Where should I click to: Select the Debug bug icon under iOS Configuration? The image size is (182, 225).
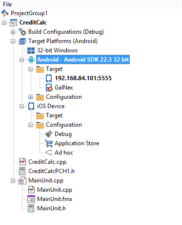tap(49, 134)
